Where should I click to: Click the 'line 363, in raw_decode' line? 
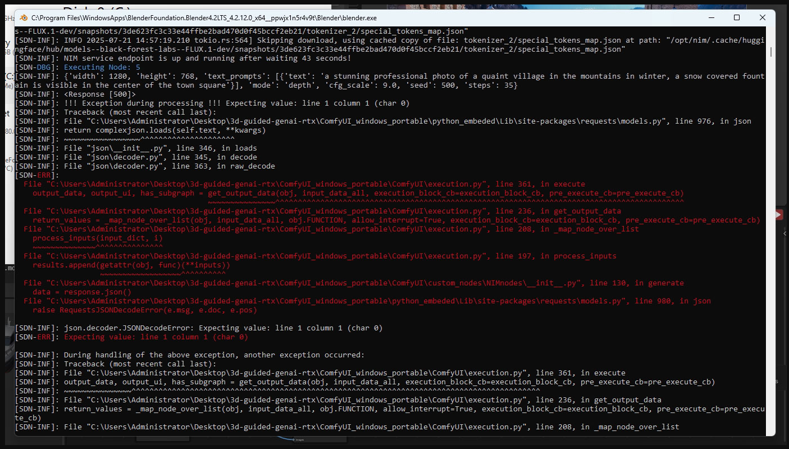click(145, 166)
